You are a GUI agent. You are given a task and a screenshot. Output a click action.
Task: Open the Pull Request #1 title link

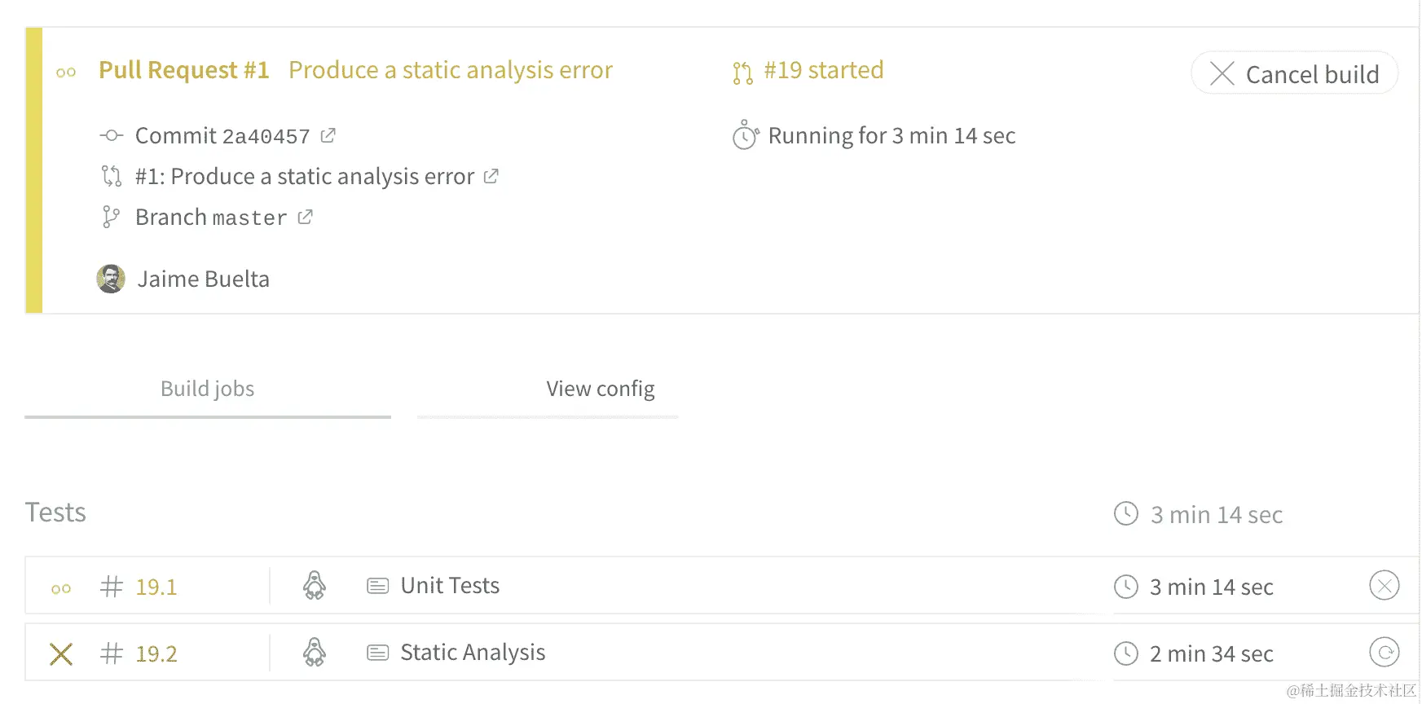coord(184,70)
